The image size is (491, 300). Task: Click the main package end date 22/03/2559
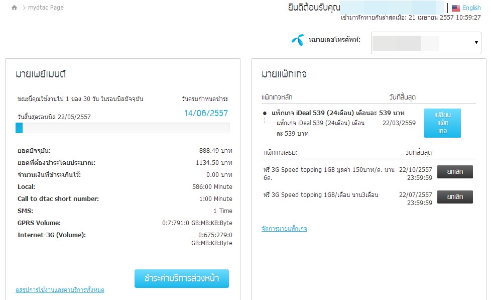(x=399, y=123)
